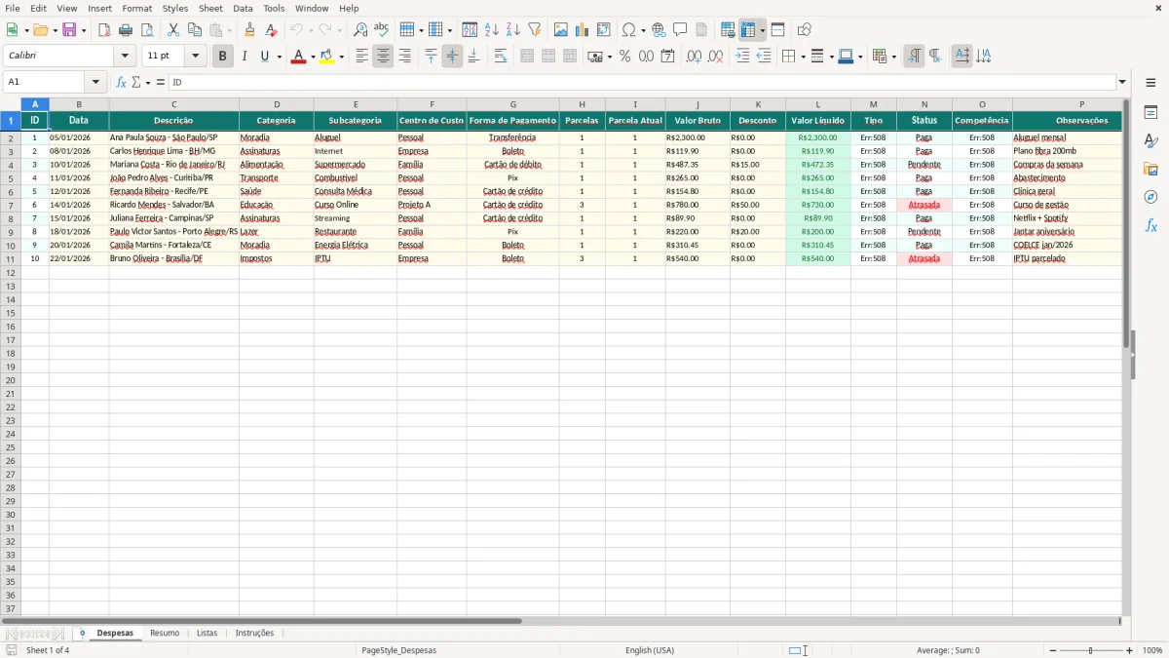The image size is (1169, 658).
Task: Insert a comment
Action: click(680, 30)
